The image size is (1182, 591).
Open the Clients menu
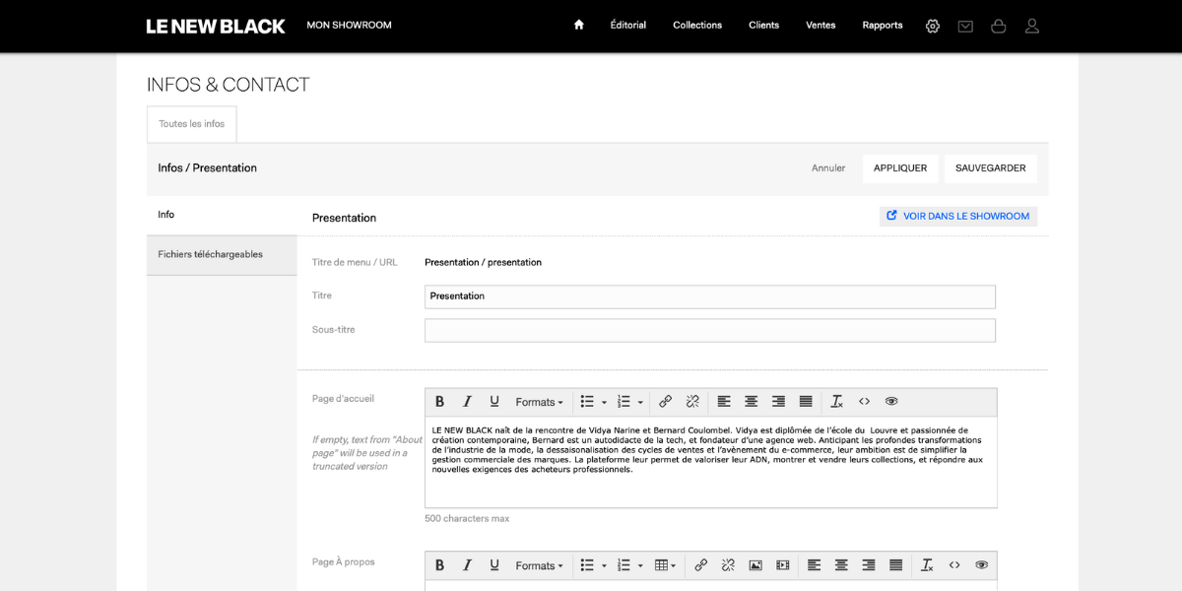764,26
